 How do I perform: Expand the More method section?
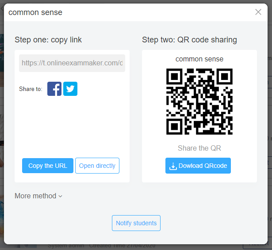click(38, 196)
